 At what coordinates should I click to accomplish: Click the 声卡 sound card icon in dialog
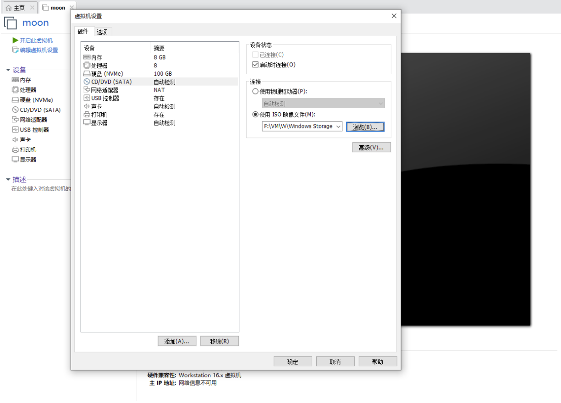coord(87,106)
